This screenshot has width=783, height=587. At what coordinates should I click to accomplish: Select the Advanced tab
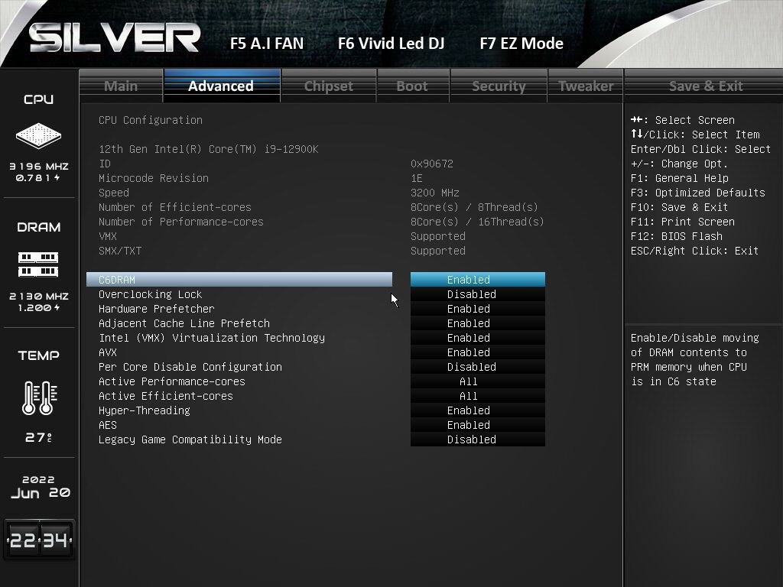(x=221, y=86)
